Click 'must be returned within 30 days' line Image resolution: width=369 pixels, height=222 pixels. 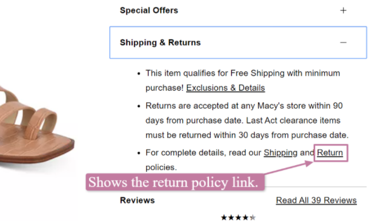click(x=247, y=135)
